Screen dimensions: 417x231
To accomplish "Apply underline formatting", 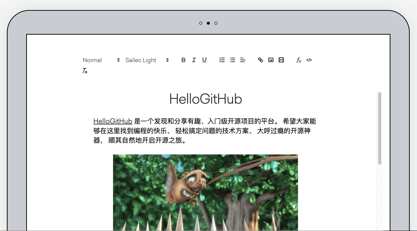I will 204,60.
